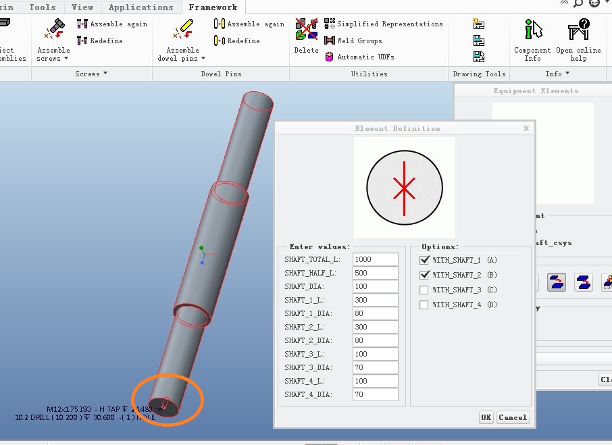
Task: Click the SHAFT_1_L value field
Action: [376, 300]
